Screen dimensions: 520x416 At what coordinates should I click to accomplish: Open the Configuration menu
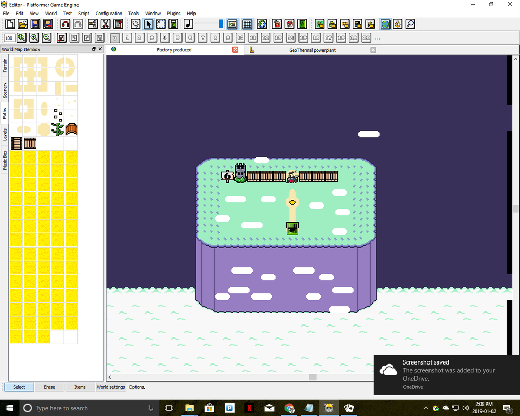pyautogui.click(x=109, y=14)
